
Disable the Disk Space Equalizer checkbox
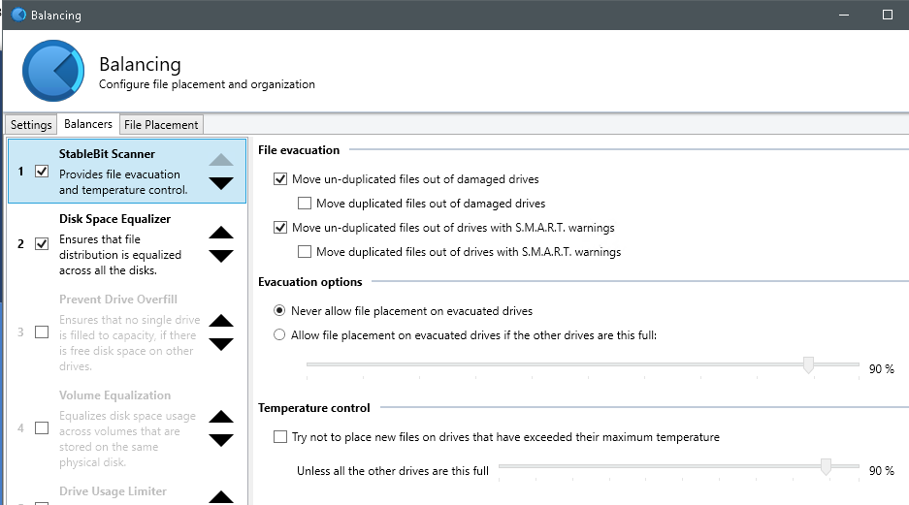click(x=42, y=244)
